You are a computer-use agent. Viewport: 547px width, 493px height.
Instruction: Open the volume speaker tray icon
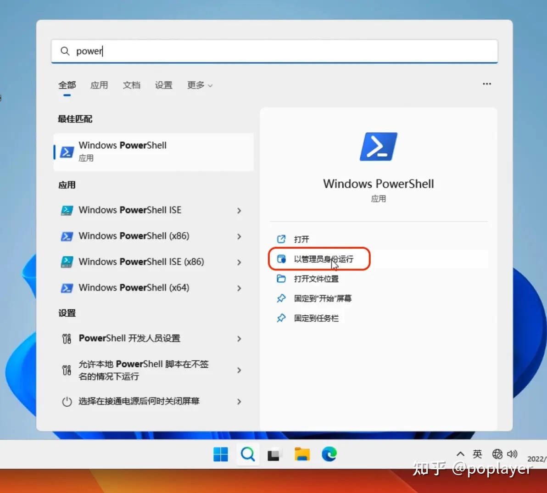pos(512,454)
